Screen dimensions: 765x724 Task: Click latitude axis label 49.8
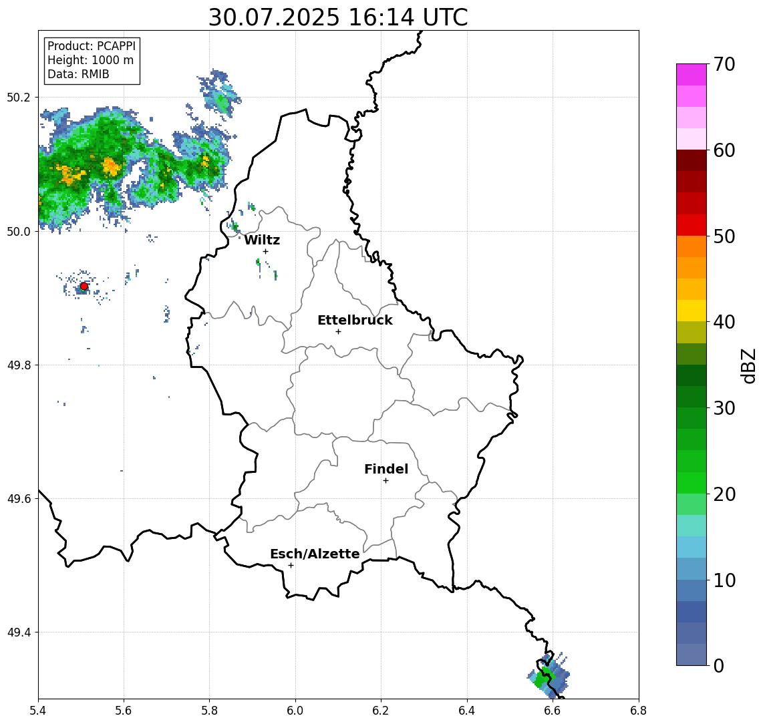coord(19,365)
